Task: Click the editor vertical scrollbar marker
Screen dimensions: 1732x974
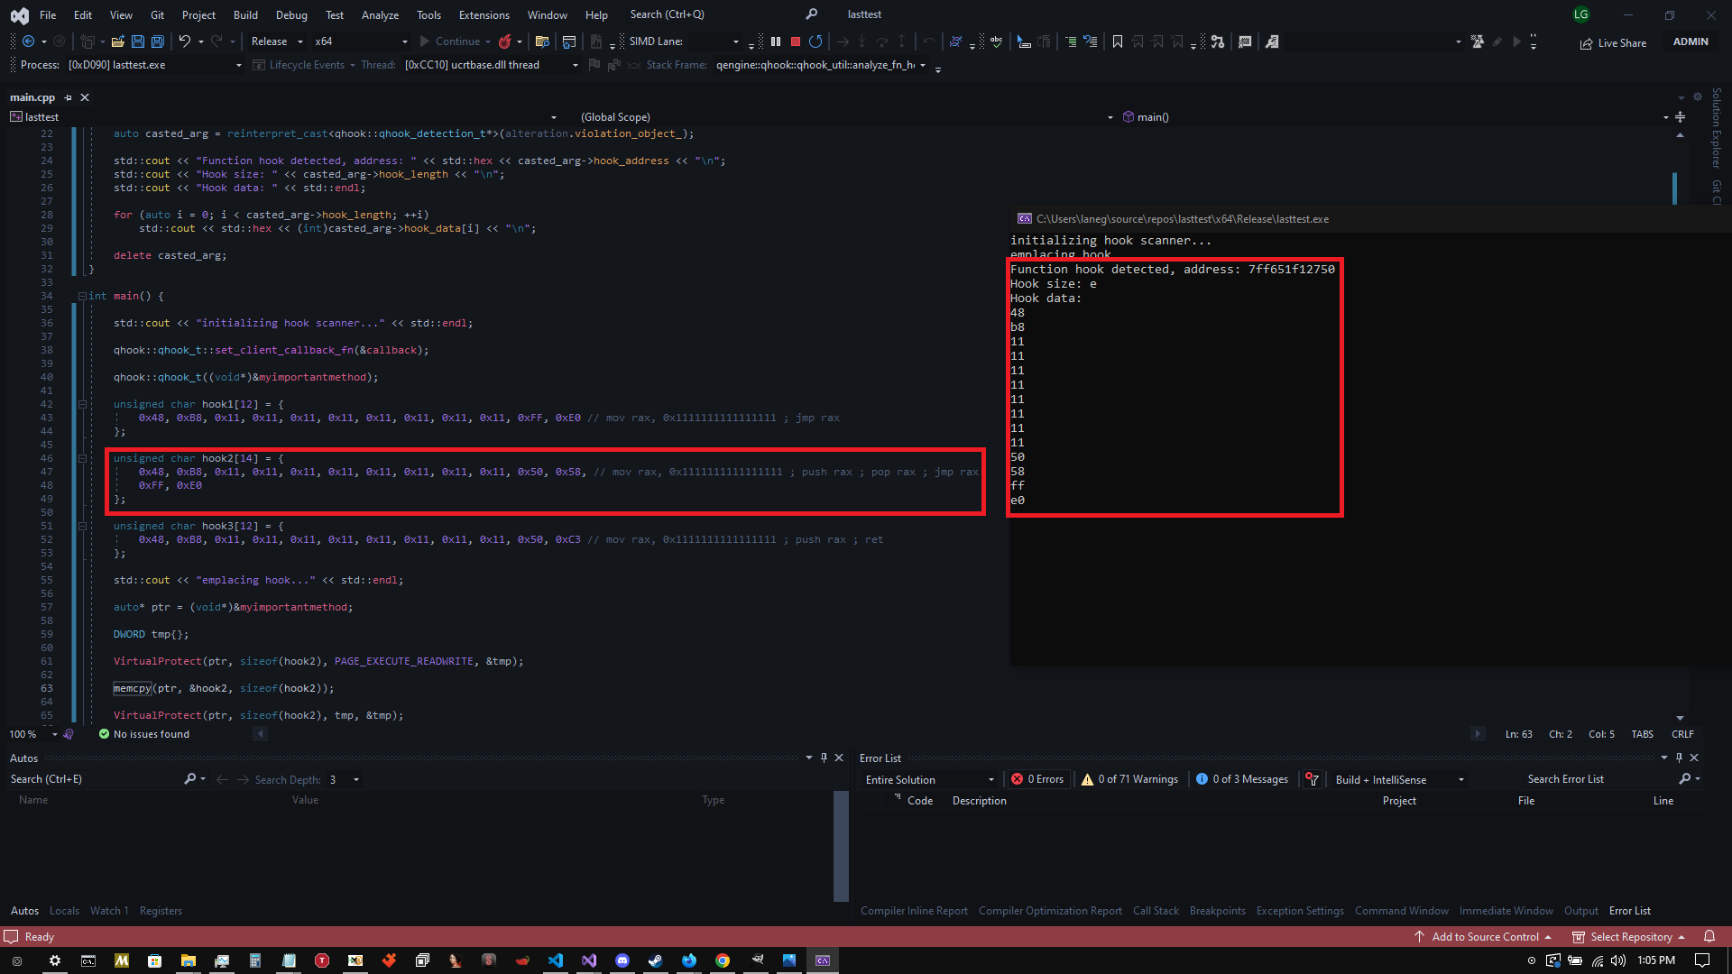Action: 1674,188
